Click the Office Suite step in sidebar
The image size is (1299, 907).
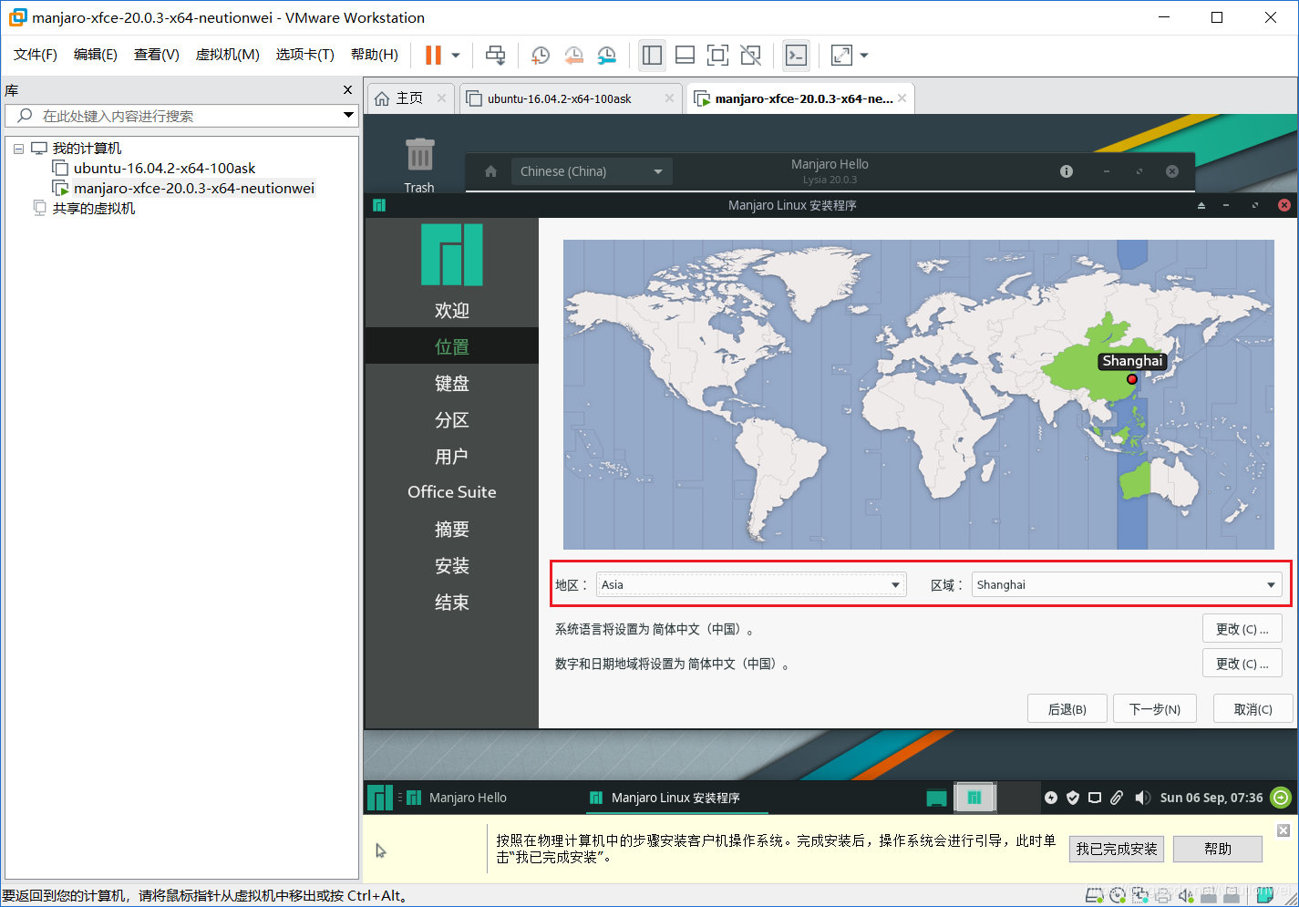[x=452, y=492]
